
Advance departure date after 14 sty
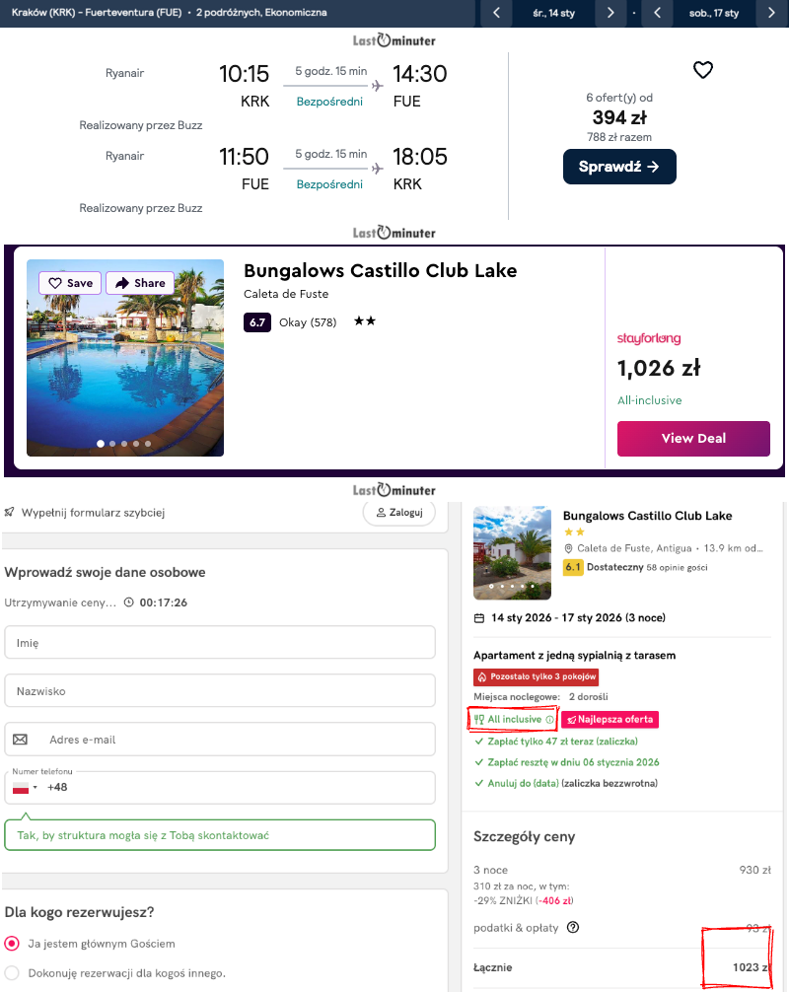coord(612,13)
